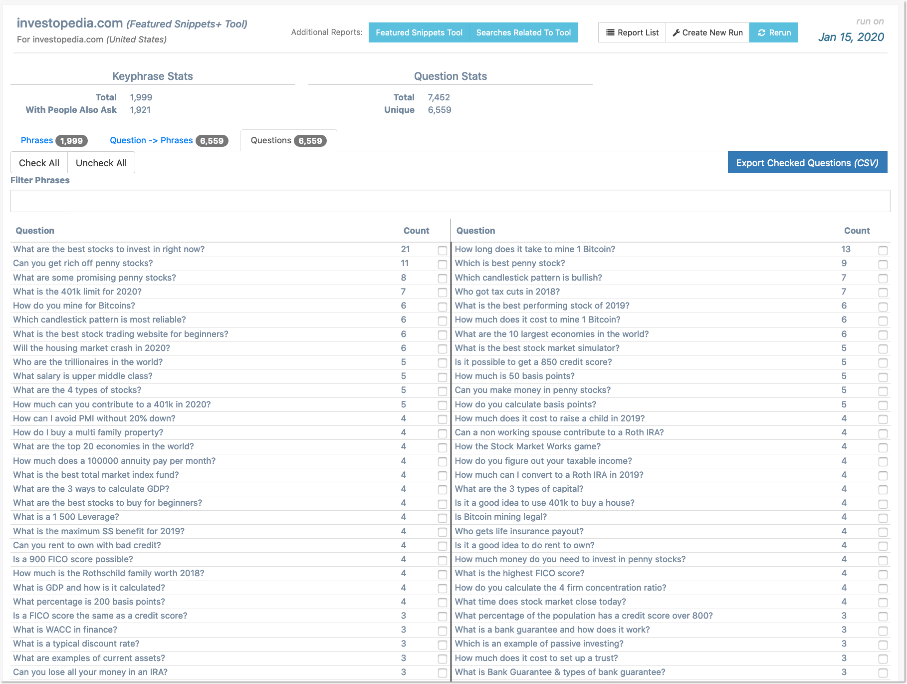Click left Count column header
Screen dimensions: 907x684
coord(416,231)
